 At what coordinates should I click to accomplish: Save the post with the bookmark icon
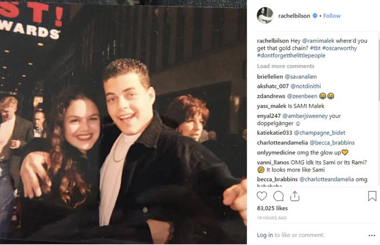pyautogui.click(x=372, y=196)
